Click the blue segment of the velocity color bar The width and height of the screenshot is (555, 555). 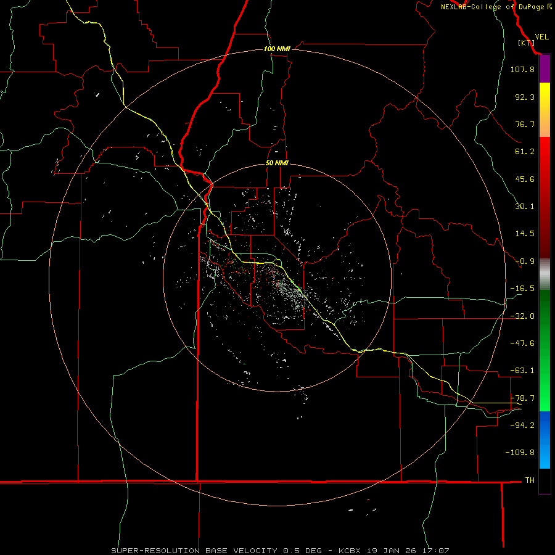pos(545,440)
